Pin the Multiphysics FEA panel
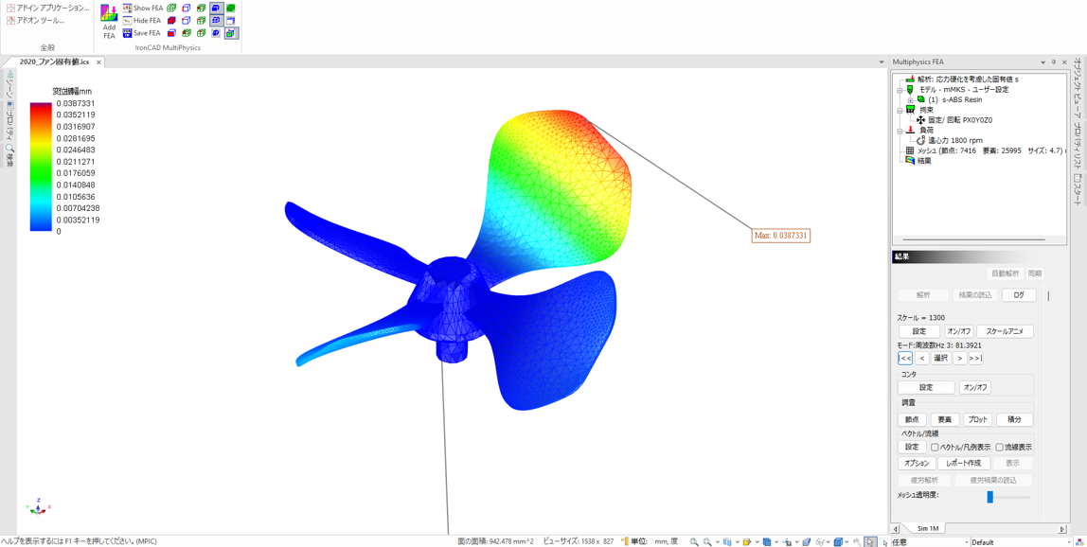Screen dimensions: 1087x547 pos(1053,62)
